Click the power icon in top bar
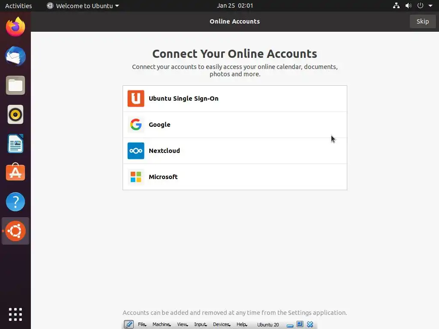439x329 pixels. [420, 6]
